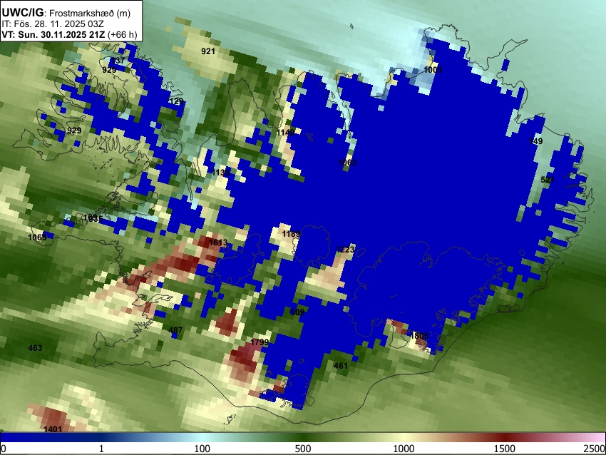Click the map value label 487

[176, 330]
